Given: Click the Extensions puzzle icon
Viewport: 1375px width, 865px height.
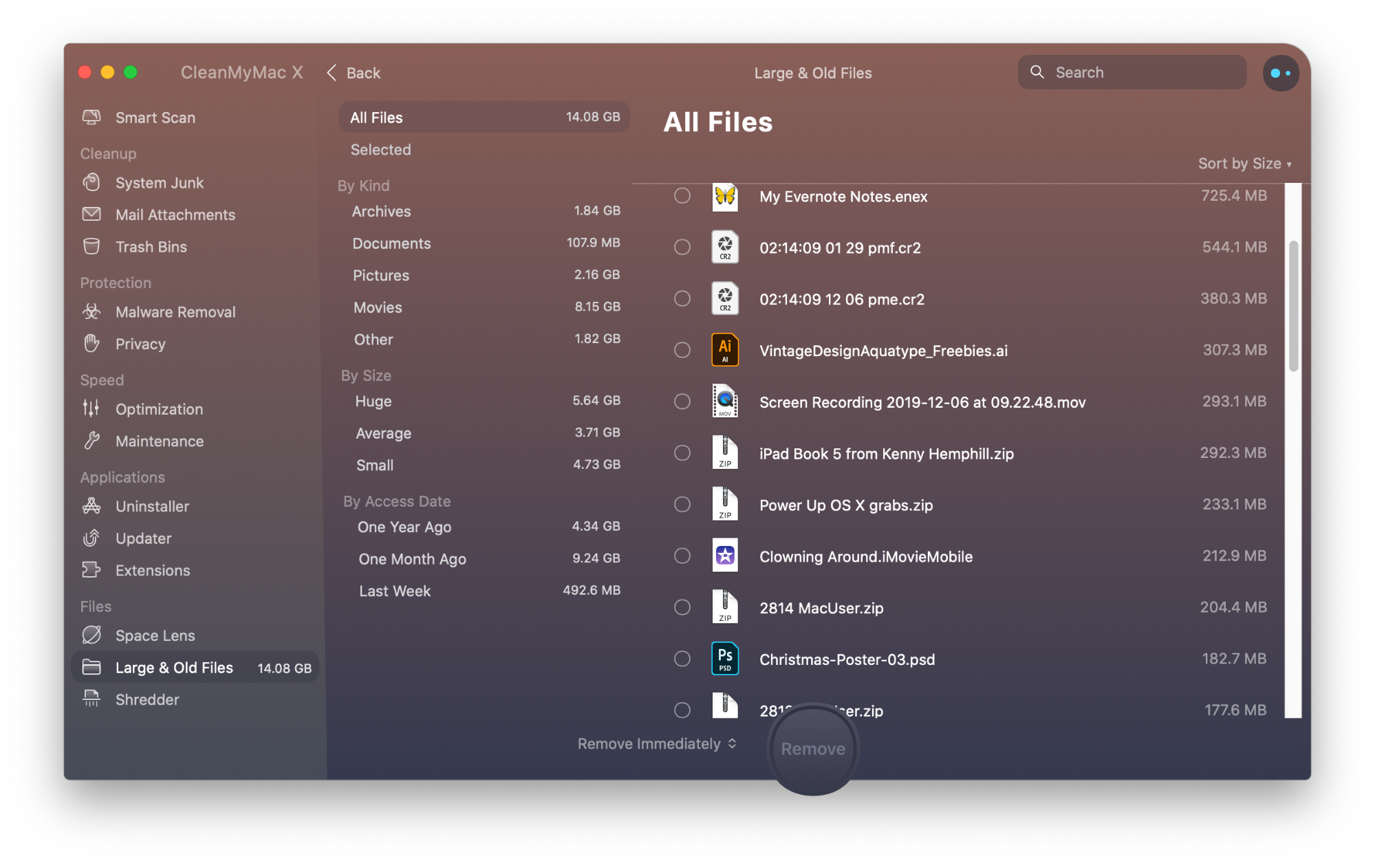Looking at the screenshot, I should tap(91, 570).
